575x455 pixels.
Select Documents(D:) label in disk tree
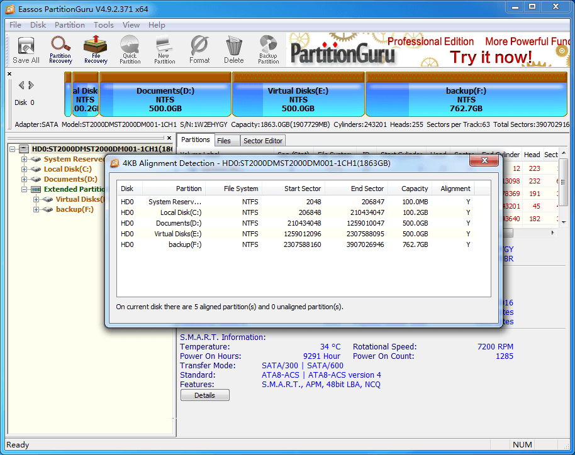click(71, 179)
